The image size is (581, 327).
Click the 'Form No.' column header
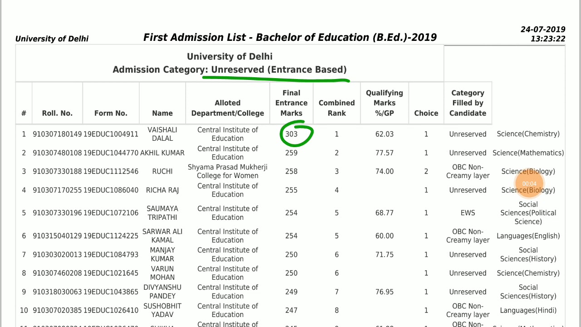[111, 114]
